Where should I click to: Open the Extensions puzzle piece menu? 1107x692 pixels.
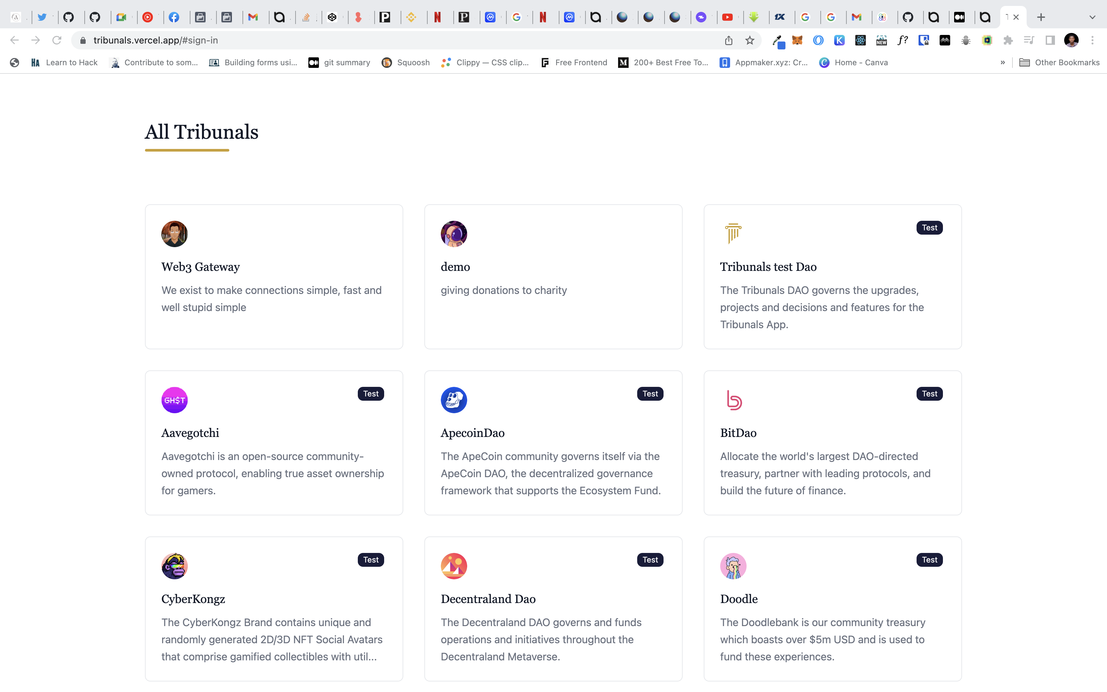tap(1008, 40)
